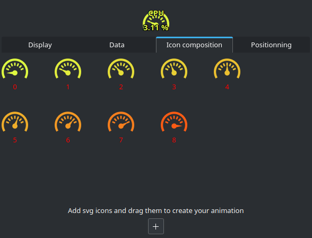Select gauge icon numbered 4

point(227,69)
